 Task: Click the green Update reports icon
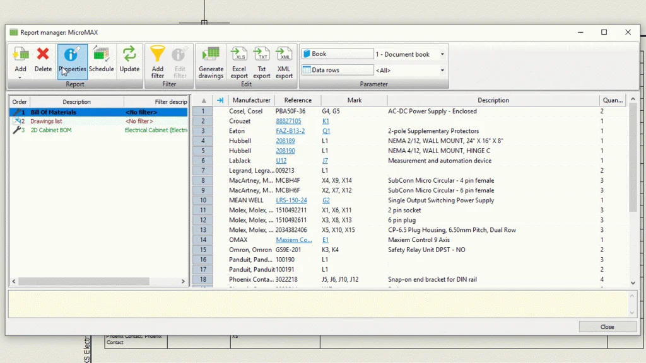pyautogui.click(x=129, y=55)
